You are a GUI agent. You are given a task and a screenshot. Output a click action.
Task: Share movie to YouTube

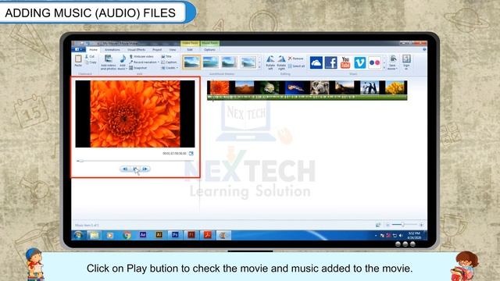(345, 62)
